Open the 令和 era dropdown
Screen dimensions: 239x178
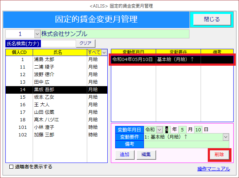tap(159, 130)
